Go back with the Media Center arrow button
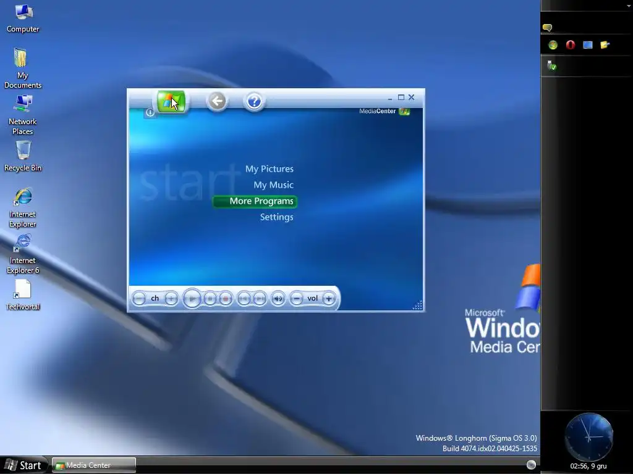The height and width of the screenshot is (474, 633). tap(217, 101)
